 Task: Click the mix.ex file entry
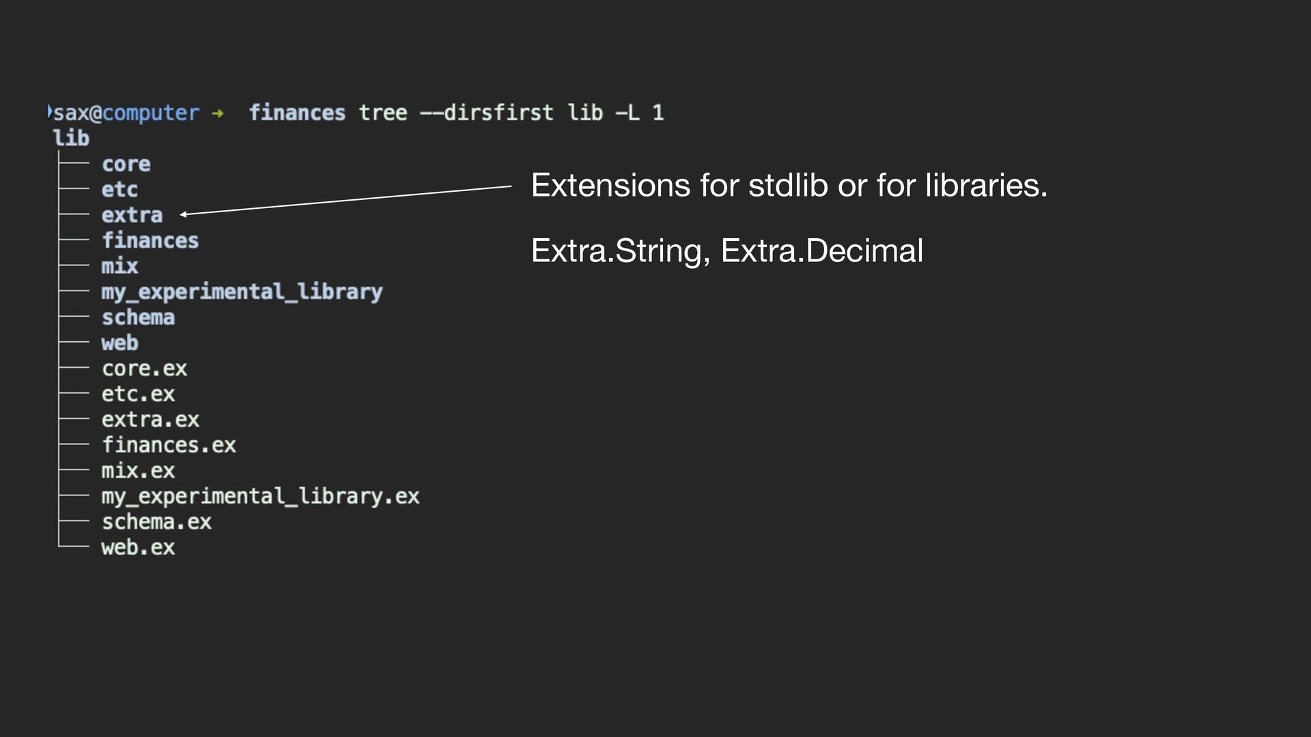[138, 471]
